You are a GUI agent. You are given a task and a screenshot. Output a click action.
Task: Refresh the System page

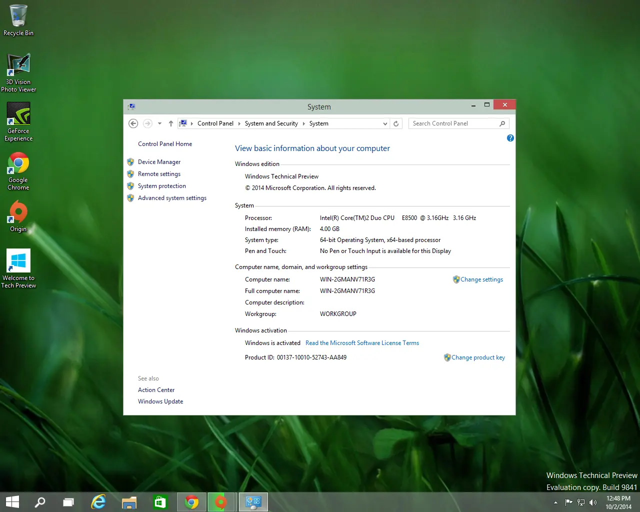396,123
